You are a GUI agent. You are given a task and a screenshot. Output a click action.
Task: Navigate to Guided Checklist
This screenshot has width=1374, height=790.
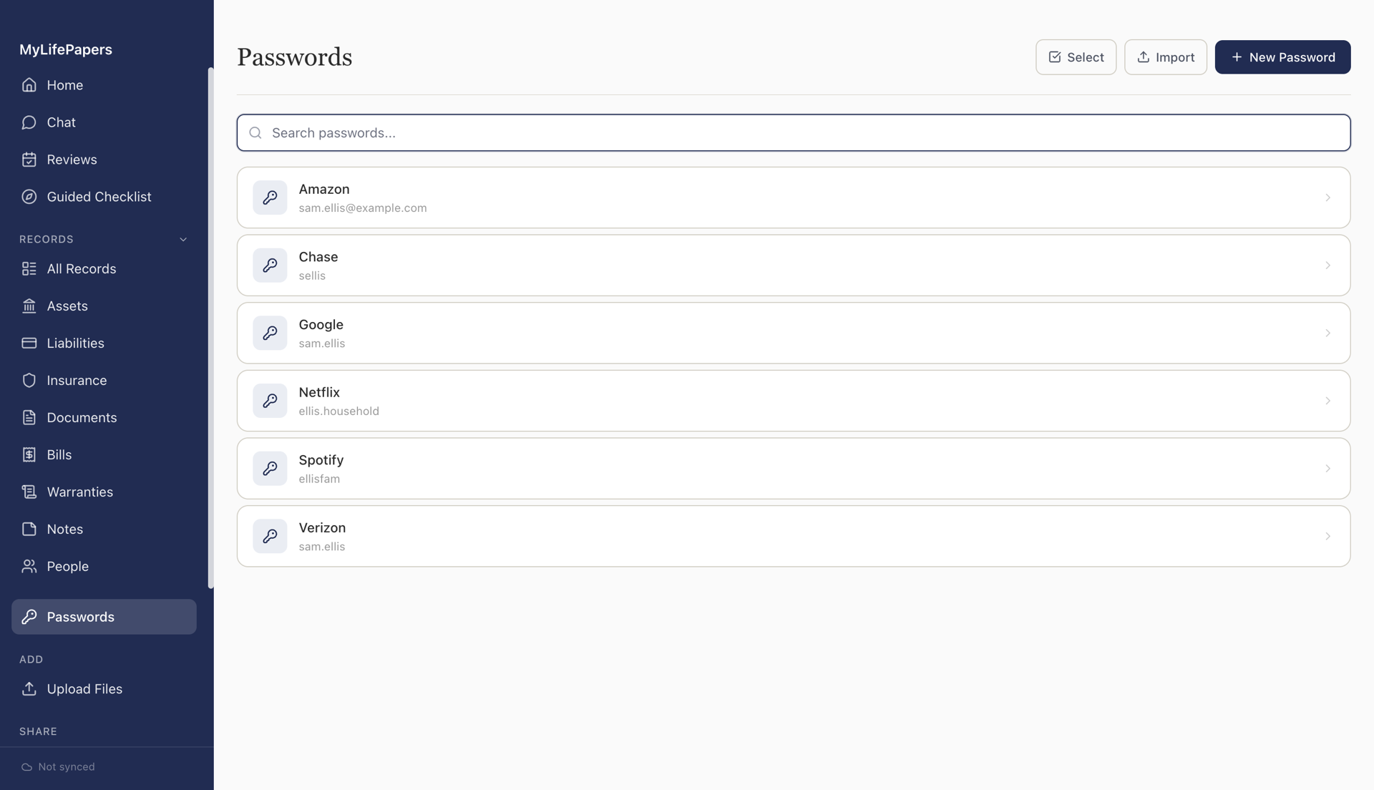point(104,197)
